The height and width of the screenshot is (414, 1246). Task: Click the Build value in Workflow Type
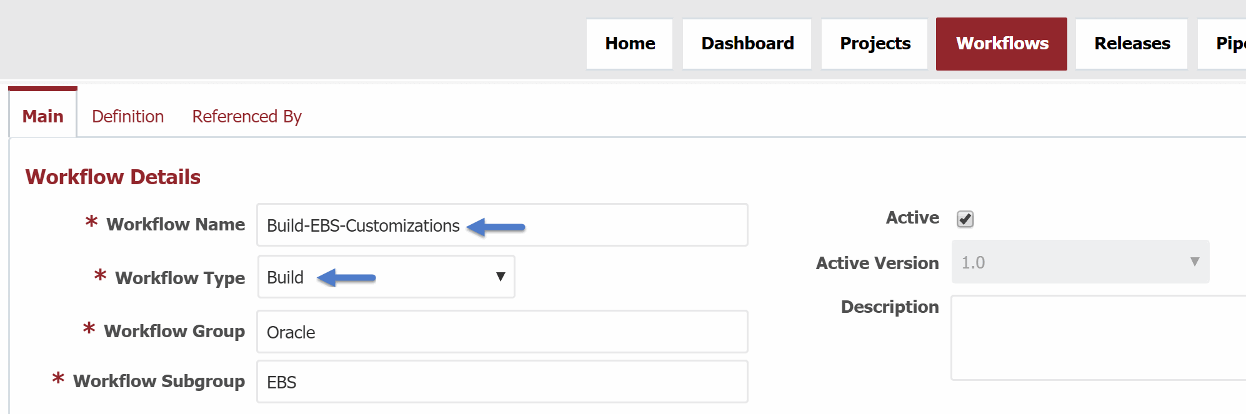[x=285, y=277]
